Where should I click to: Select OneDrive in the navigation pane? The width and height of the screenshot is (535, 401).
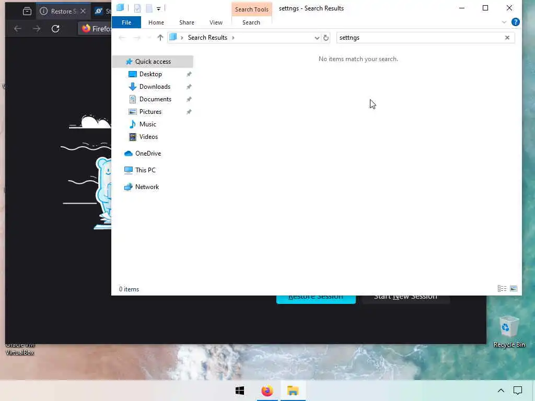148,154
